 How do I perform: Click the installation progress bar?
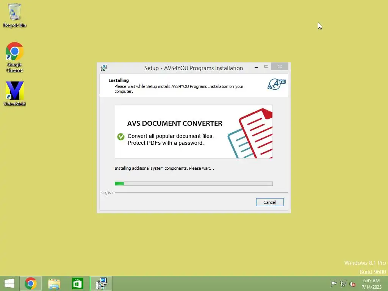pyautogui.click(x=194, y=183)
